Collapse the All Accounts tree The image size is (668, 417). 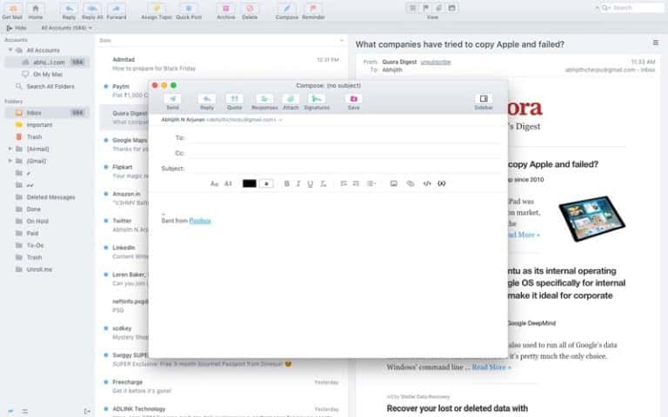(x=10, y=50)
